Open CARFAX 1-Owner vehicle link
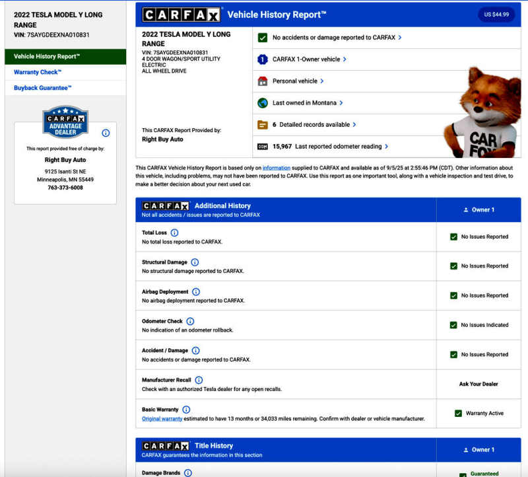The image size is (528, 477). (306, 59)
